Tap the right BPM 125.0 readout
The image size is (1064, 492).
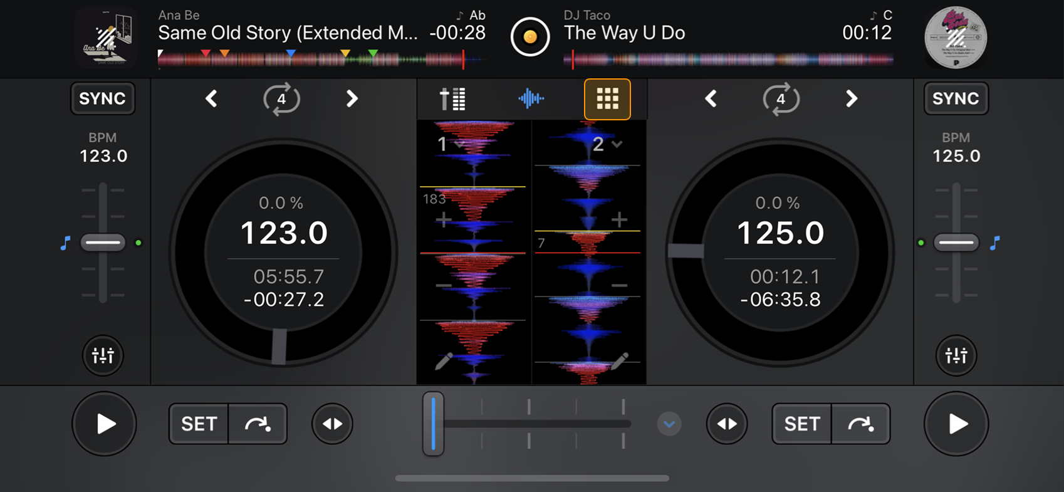coord(956,156)
